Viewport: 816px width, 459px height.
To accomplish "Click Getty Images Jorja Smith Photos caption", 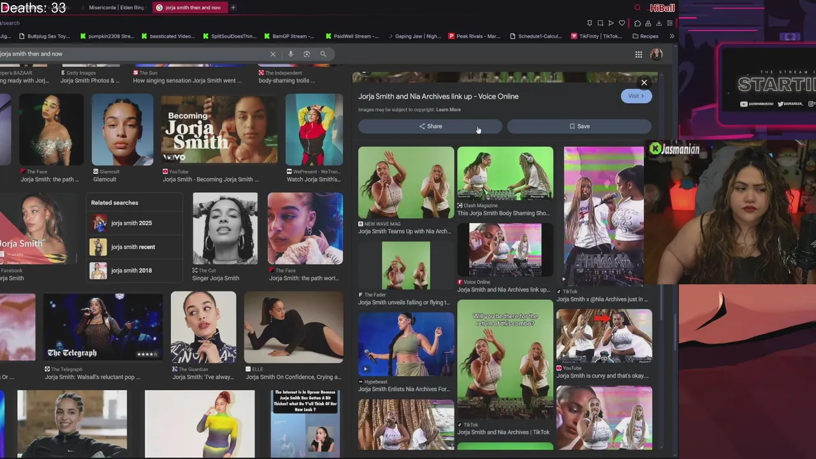I will pyautogui.click(x=90, y=81).
